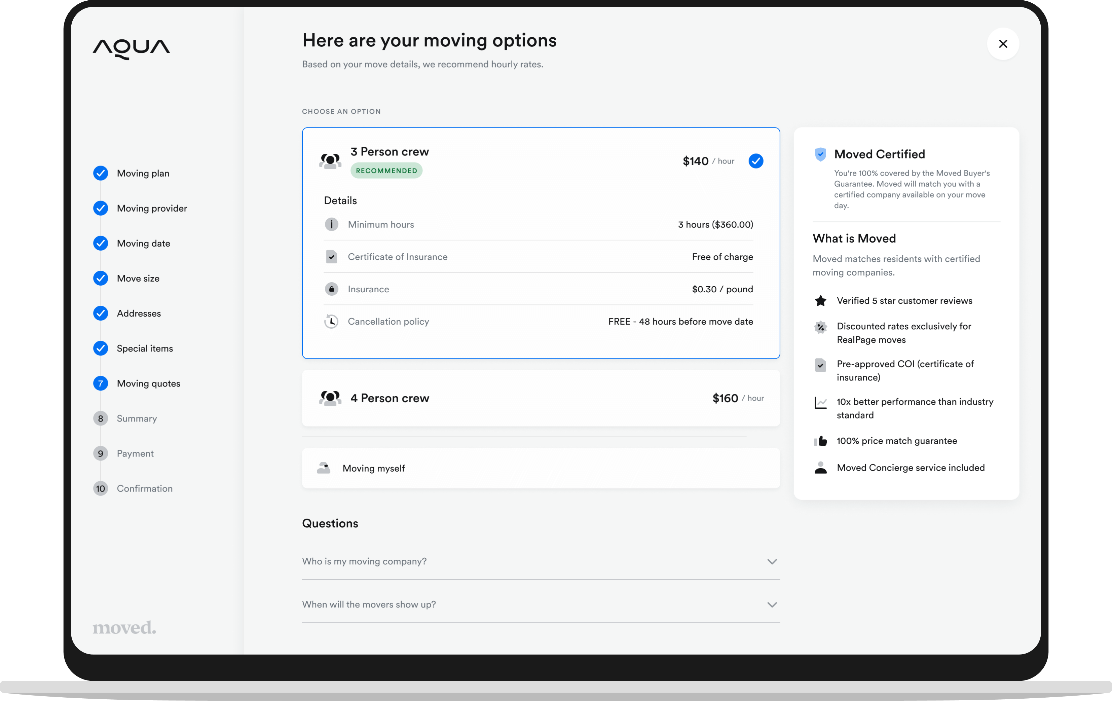Click the $160 / hour price
The image size is (1112, 701).
pos(738,398)
